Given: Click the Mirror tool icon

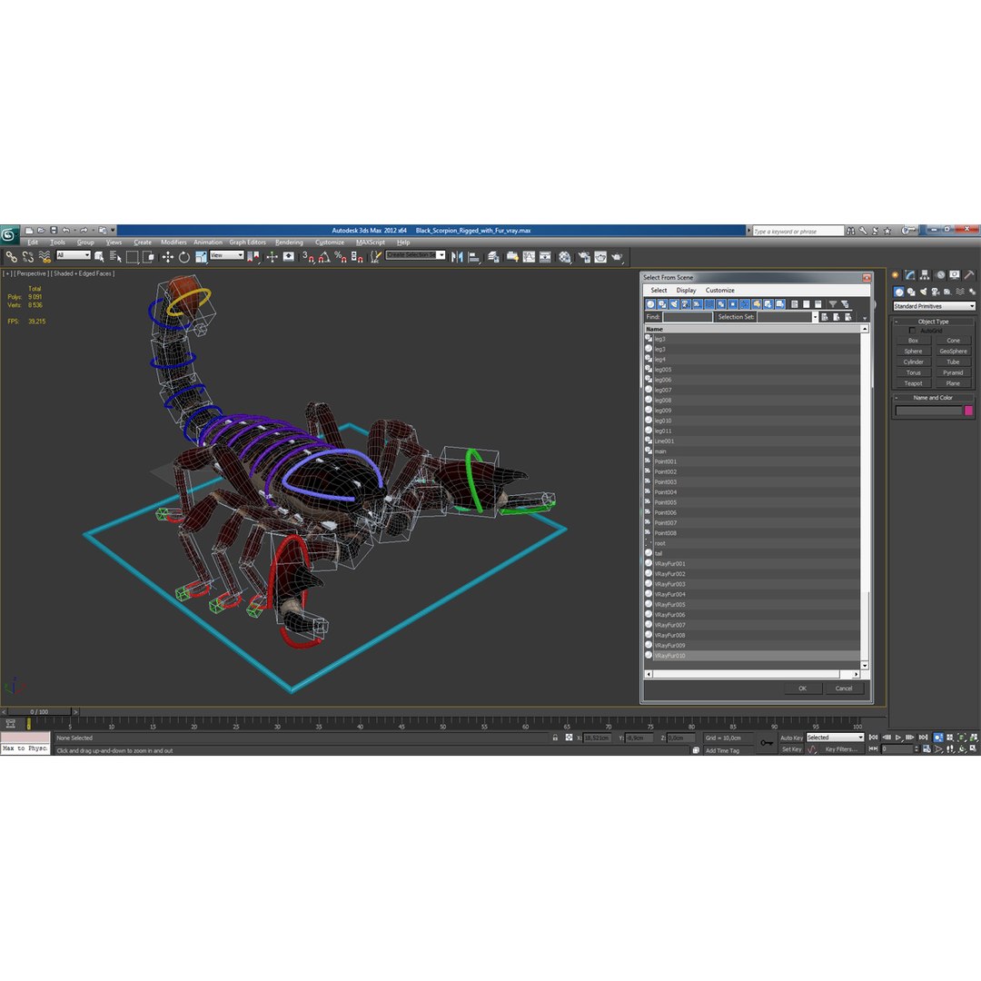Looking at the screenshot, I should click(x=457, y=256).
